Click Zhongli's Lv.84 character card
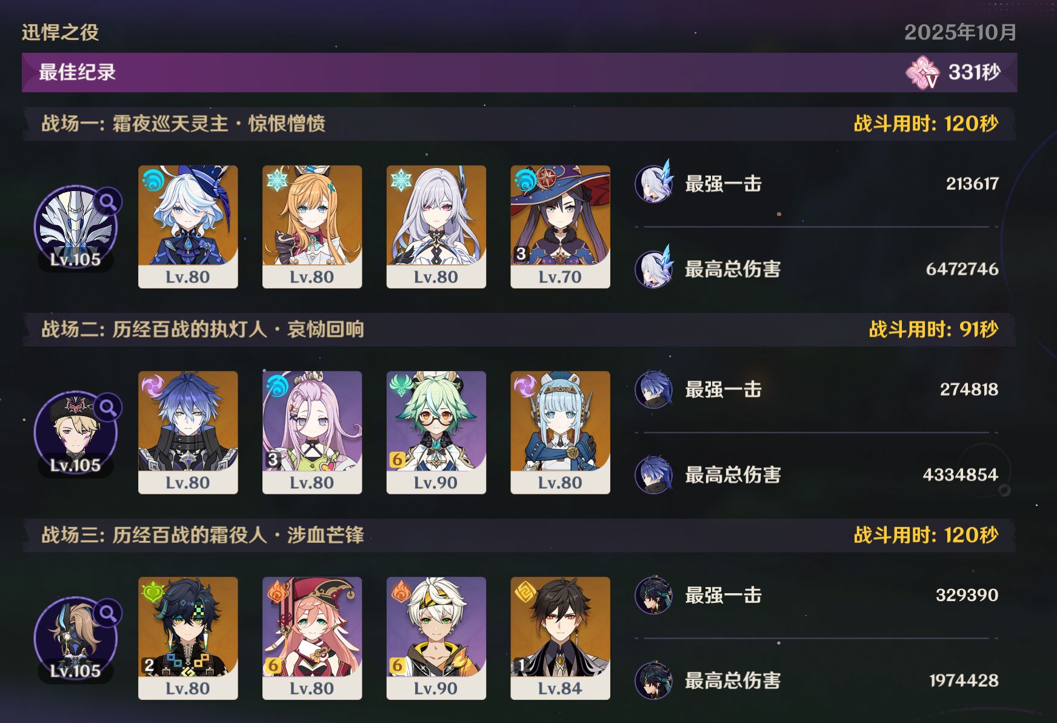This screenshot has width=1057, height=723. point(560,638)
